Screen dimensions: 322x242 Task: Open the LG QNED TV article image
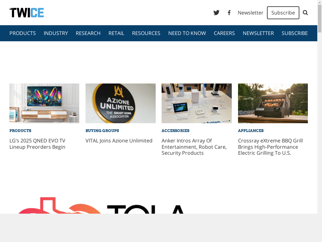44,103
